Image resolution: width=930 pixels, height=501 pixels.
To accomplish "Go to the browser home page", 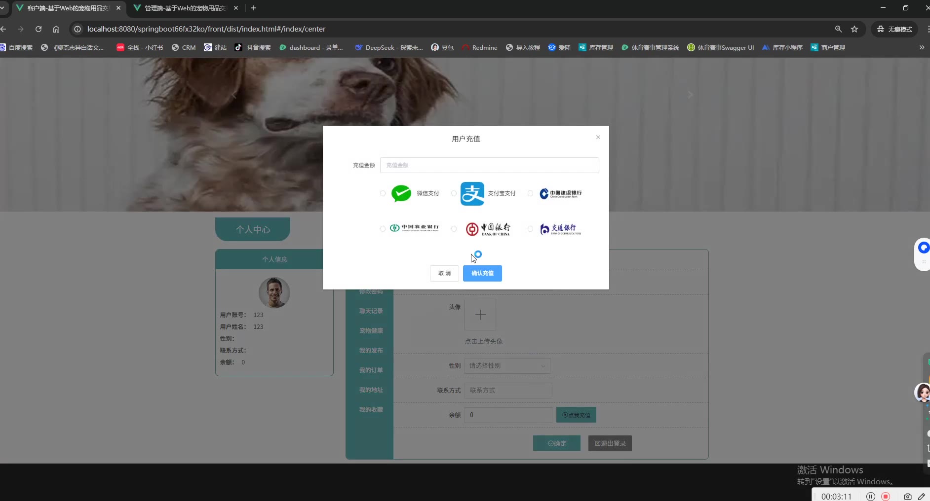I will [56, 29].
